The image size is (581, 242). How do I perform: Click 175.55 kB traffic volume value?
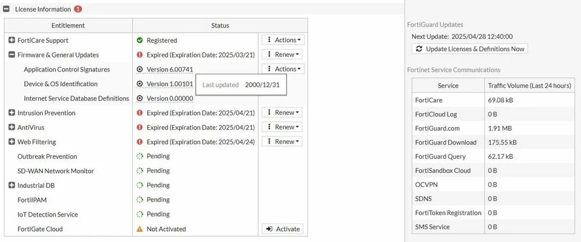point(503,142)
